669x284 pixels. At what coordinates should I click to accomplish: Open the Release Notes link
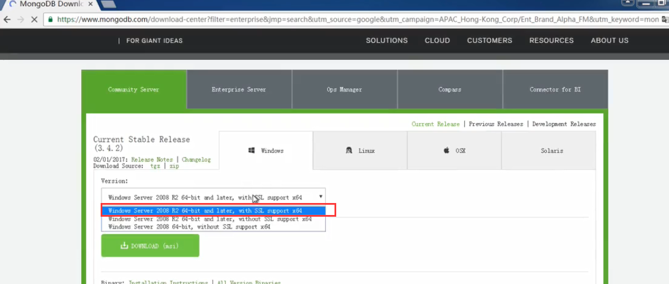pyautogui.click(x=152, y=160)
